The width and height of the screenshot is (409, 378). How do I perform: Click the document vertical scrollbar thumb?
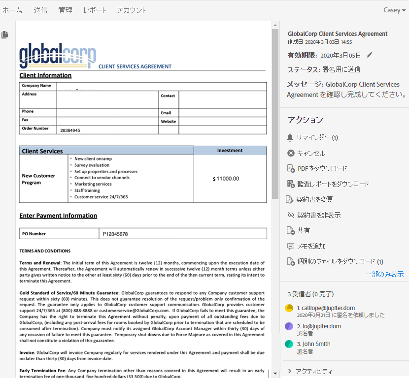point(275,114)
